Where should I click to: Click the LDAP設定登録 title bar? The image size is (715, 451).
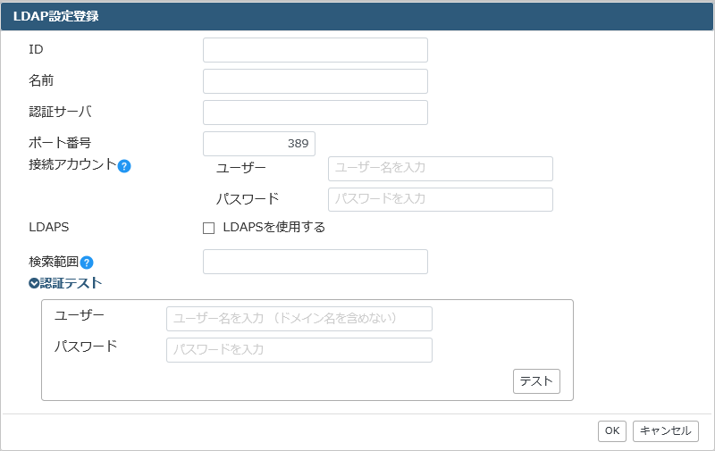tap(357, 16)
